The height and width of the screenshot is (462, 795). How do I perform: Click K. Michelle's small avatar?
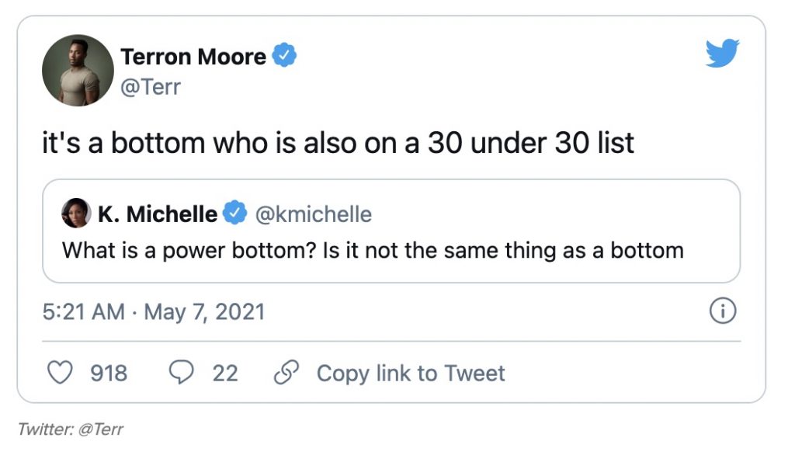coord(76,214)
